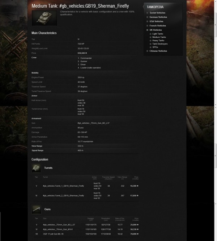The width and height of the screenshot is (217, 241).
Task: Open Tank Destroyers under UK Vehicles
Action: [x=160, y=44]
